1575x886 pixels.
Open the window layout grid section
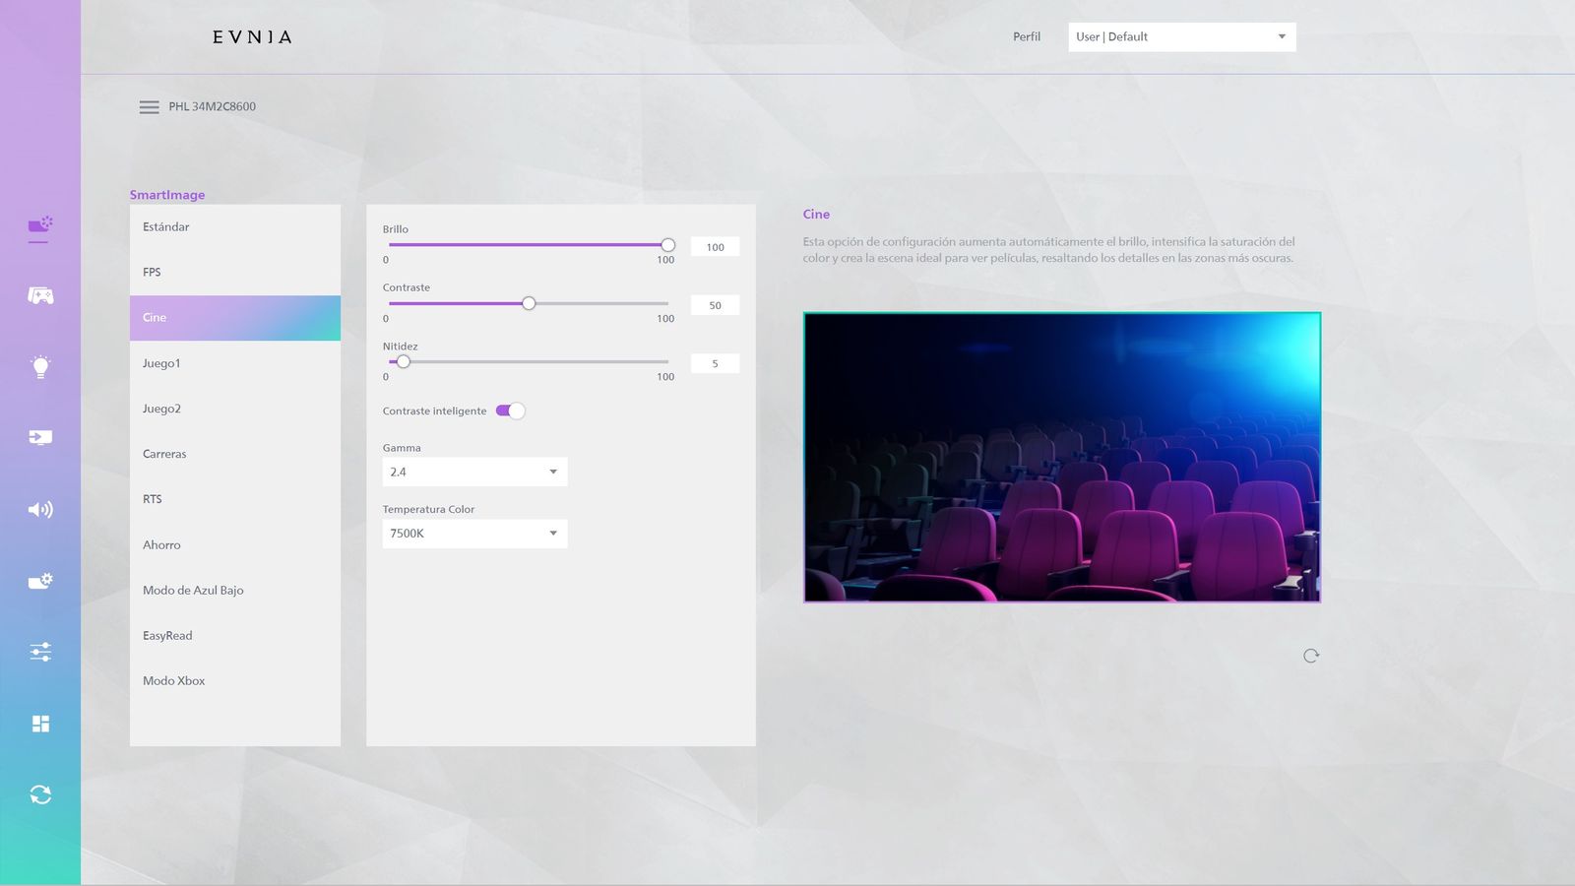click(x=40, y=724)
